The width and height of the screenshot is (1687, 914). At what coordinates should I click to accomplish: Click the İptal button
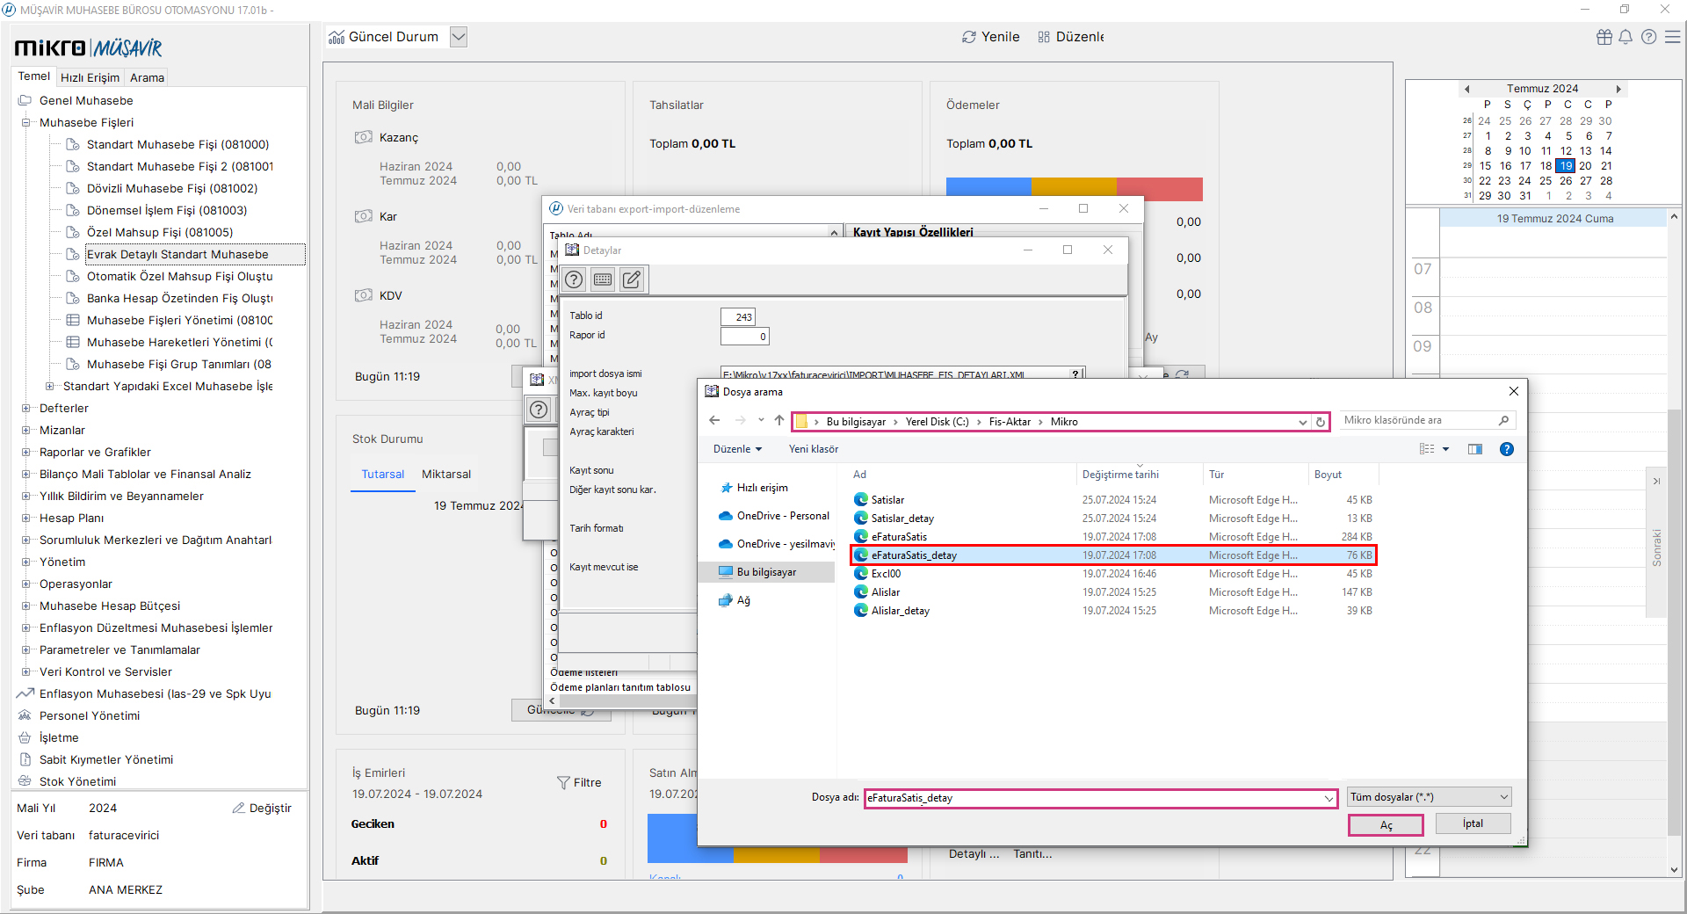1473,823
